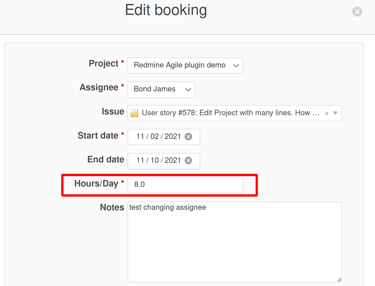Expand the Issue selector arrow
This screenshot has width=375, height=286.
pos(335,113)
